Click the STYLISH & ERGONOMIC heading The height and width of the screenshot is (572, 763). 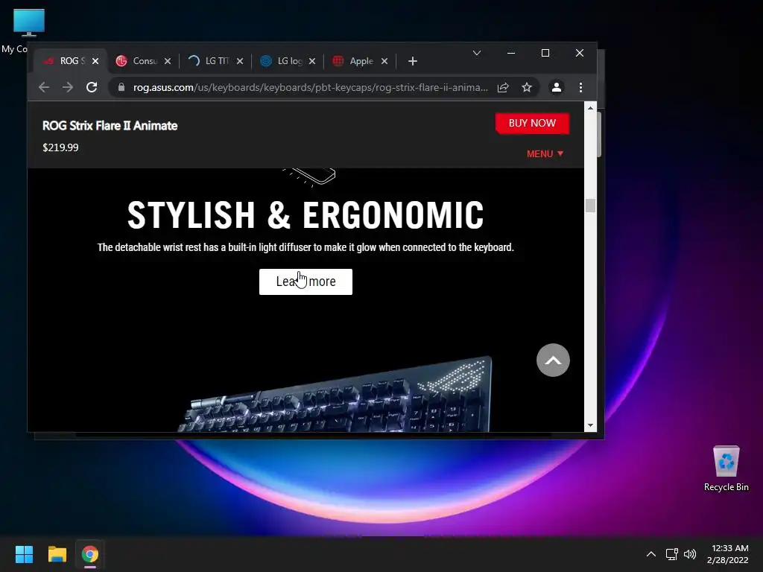point(305,214)
